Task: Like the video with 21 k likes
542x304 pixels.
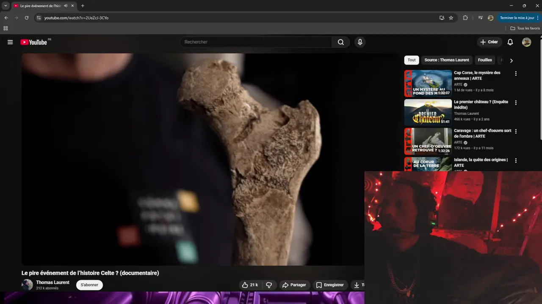Action: [x=250, y=285]
